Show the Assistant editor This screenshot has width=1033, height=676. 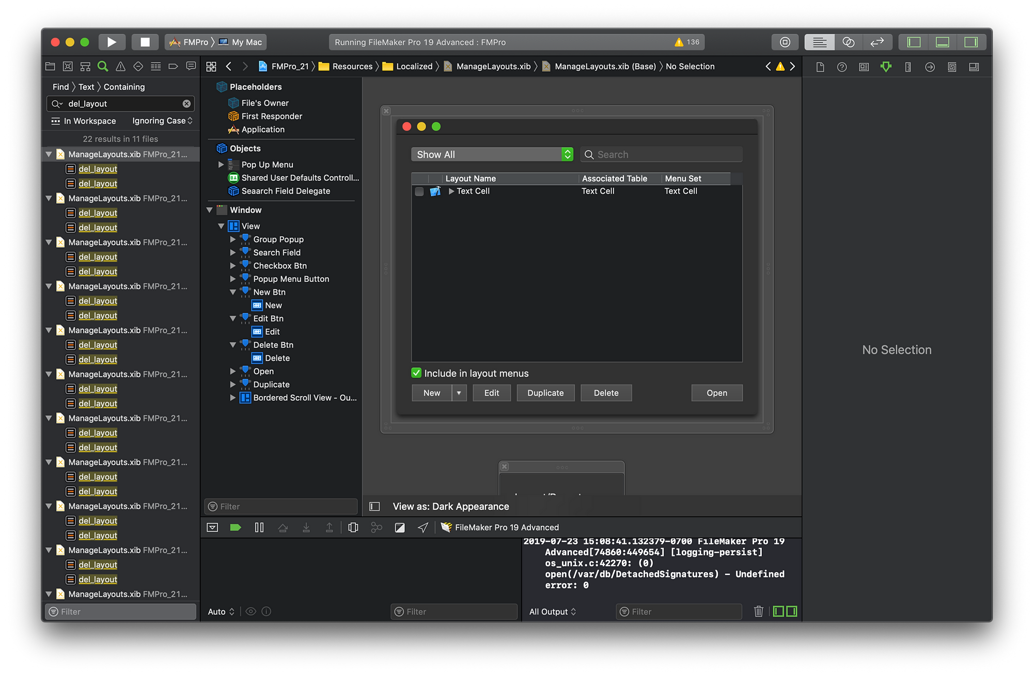click(x=848, y=42)
